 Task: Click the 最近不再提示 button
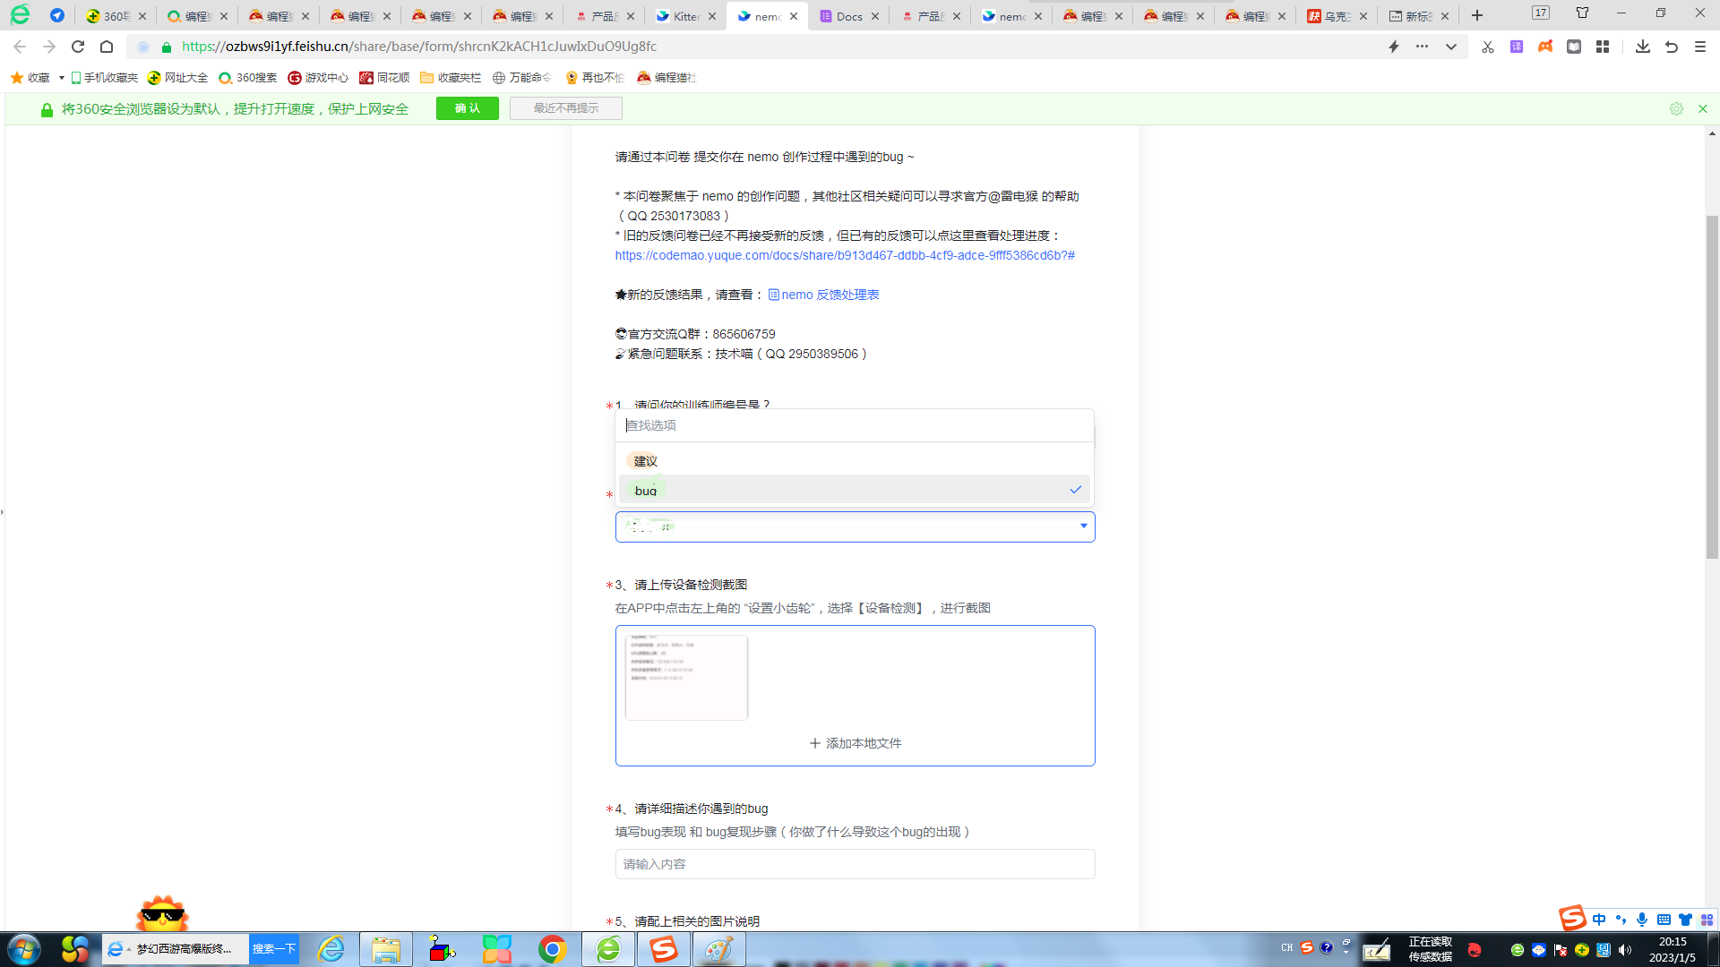pos(565,108)
